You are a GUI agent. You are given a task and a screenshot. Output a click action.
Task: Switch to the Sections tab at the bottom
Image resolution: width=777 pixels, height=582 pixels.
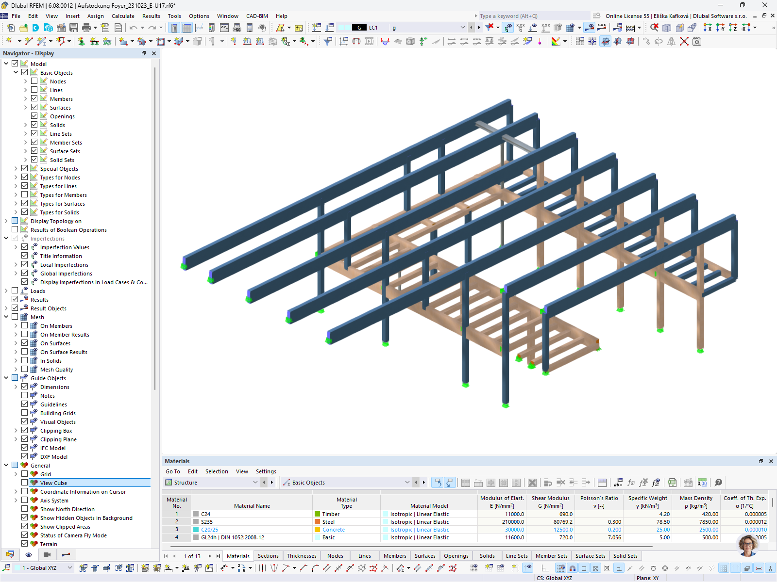[x=268, y=556]
